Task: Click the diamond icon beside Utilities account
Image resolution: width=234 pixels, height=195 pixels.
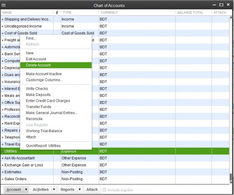Action: tap(2, 151)
